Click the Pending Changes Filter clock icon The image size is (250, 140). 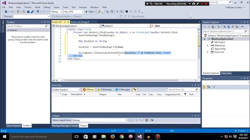point(219,27)
